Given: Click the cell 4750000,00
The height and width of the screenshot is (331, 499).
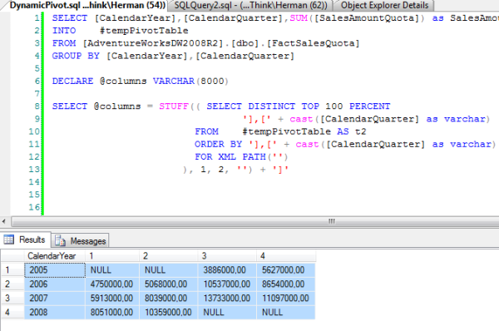Looking at the screenshot, I should pyautogui.click(x=112, y=284).
